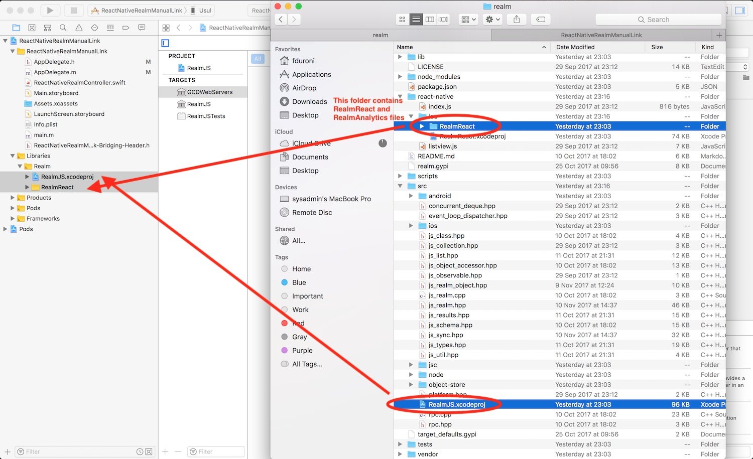
Task: Open the Xcode Report navigator speech-bubble icon
Action: (142, 28)
